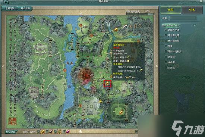
Task: Adjust the map opacity slider
Action: coord(140,14)
